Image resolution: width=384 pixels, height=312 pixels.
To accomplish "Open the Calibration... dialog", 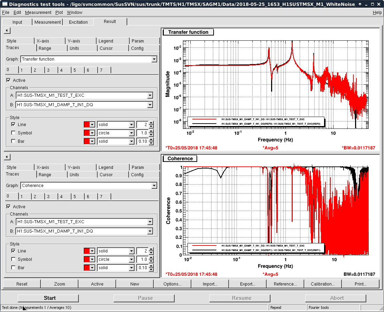I will point(323,284).
